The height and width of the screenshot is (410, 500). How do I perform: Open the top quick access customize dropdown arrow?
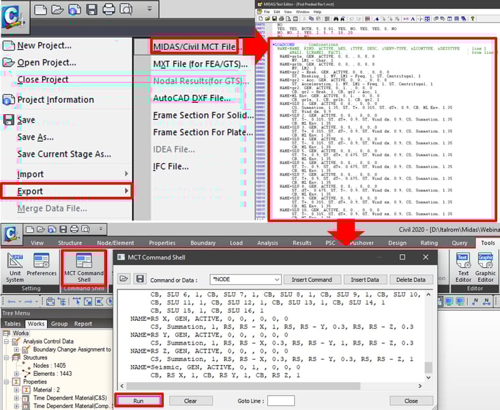point(149,9)
